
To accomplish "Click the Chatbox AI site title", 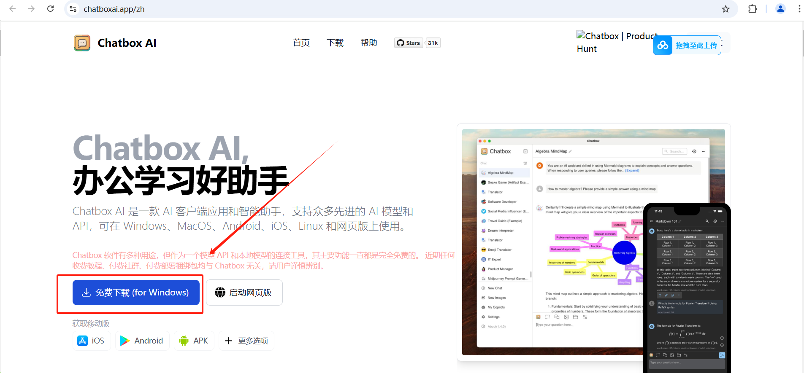I will [x=127, y=43].
